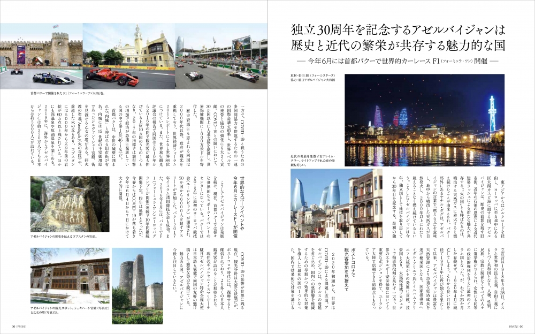This screenshot has height=334, width=535.
Task: Click headline '独立30周年を記念するアゼルバイジャンは'
Action: click(x=398, y=31)
